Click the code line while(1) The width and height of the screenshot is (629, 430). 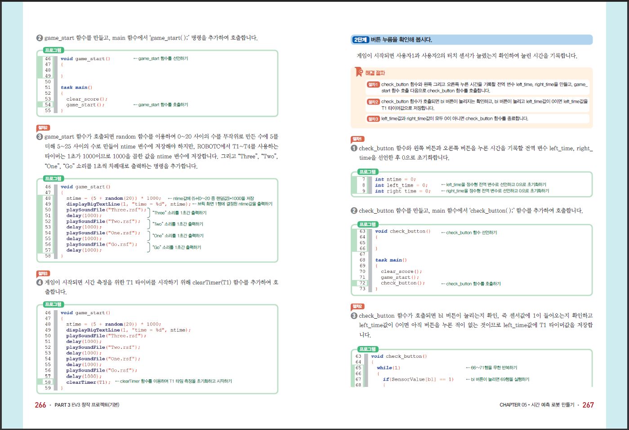tap(388, 368)
